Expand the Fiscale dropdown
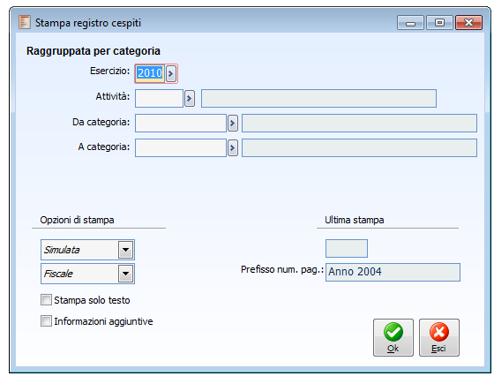Image resolution: width=494 pixels, height=376 pixels. pyautogui.click(x=125, y=274)
